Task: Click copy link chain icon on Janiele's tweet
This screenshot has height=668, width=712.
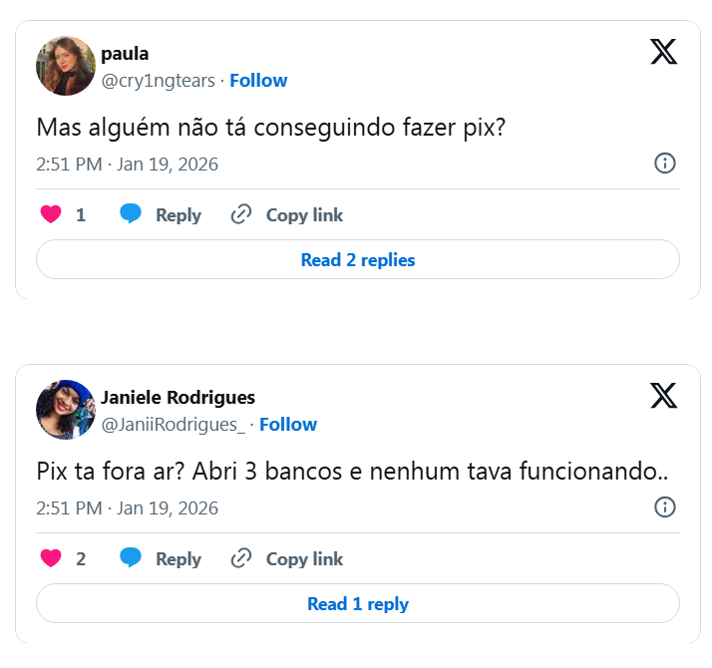Action: coord(241,558)
